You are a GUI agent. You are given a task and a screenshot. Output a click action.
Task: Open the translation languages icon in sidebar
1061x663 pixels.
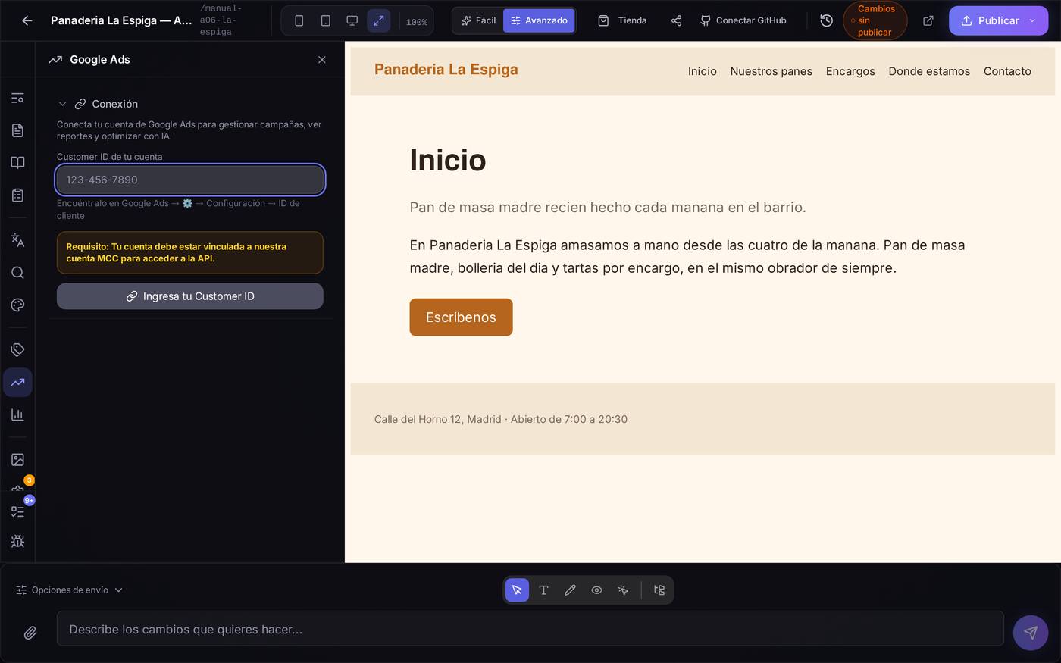(17, 240)
